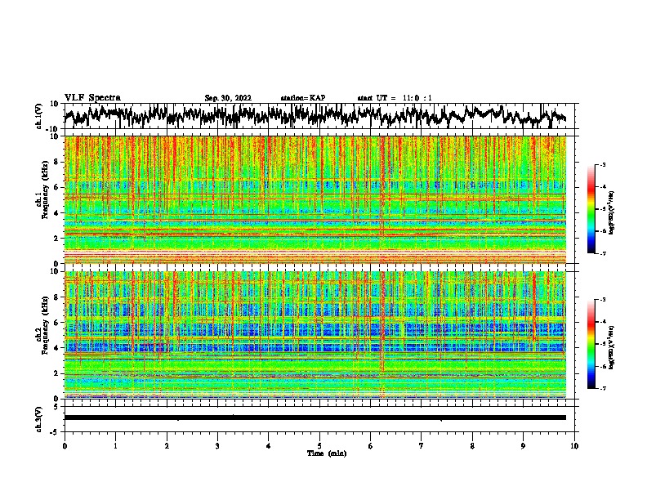Image resolution: width=647 pixels, height=500 pixels.
Task: Click the "ch.3(V)" axis label
Action: coord(39,420)
